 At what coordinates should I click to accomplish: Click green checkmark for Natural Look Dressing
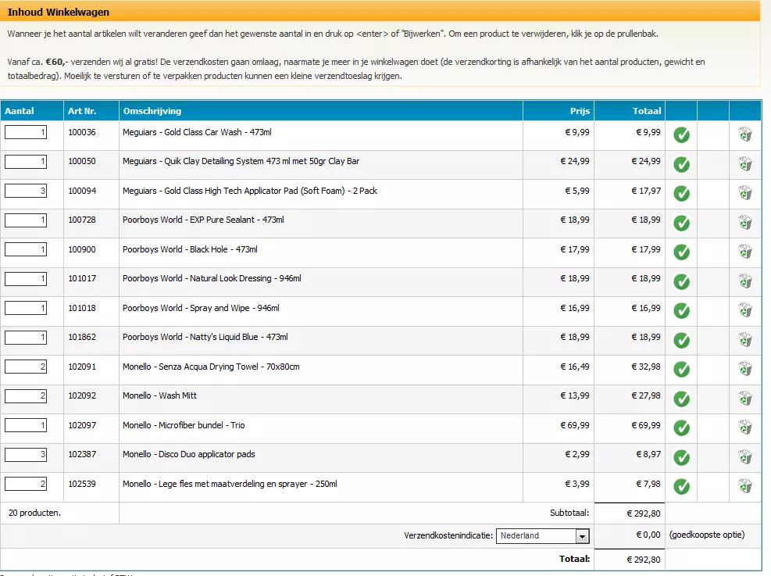coord(681,281)
